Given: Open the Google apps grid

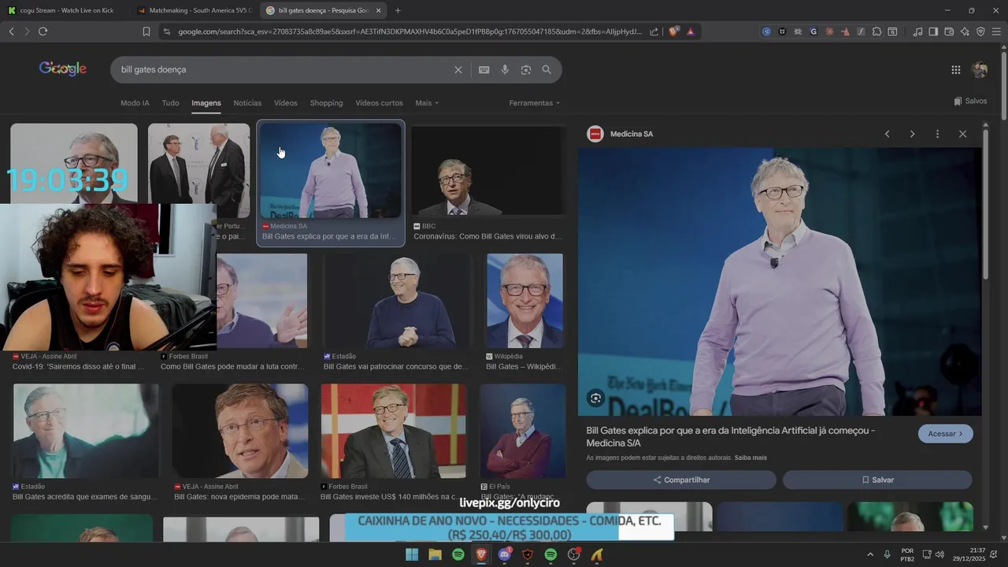Looking at the screenshot, I should coord(955,70).
